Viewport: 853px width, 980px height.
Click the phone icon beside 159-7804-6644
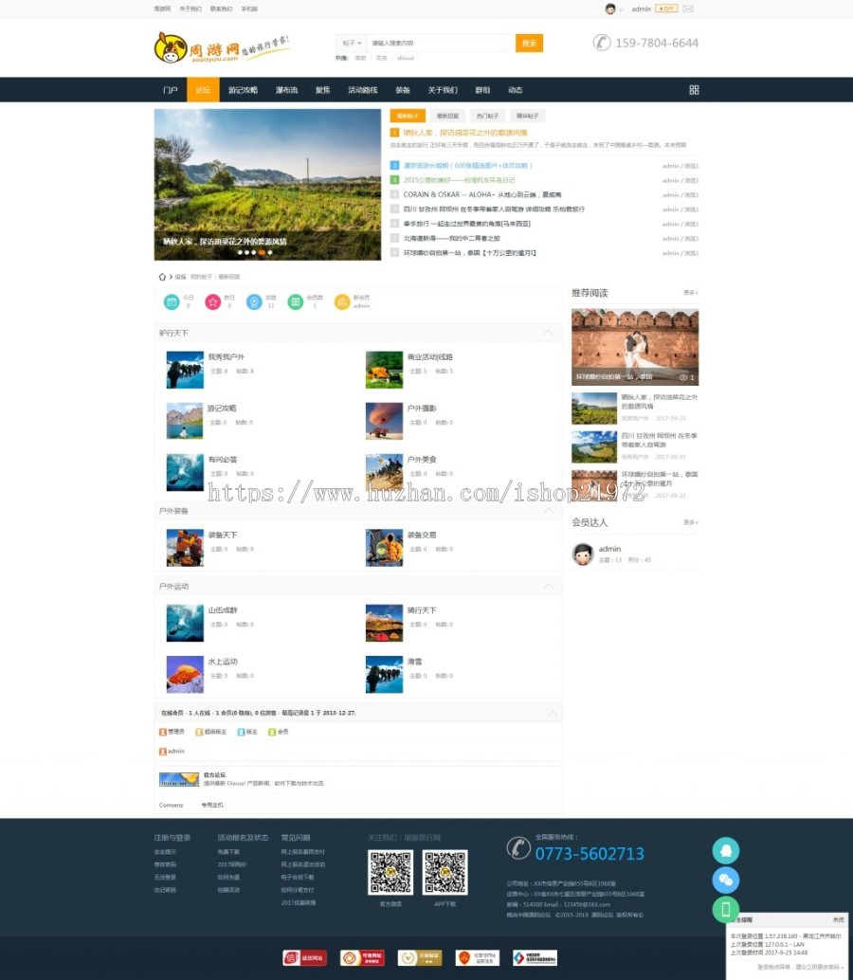coord(602,43)
